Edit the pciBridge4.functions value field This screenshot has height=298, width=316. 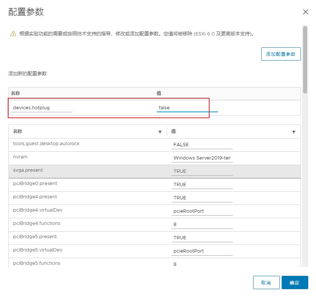tap(202, 225)
